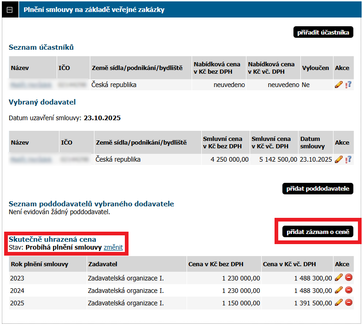The image size is (363, 327).
Task: Click the section title Plnění smlouvy na základě veřejné zakázky
Action: 94,10
